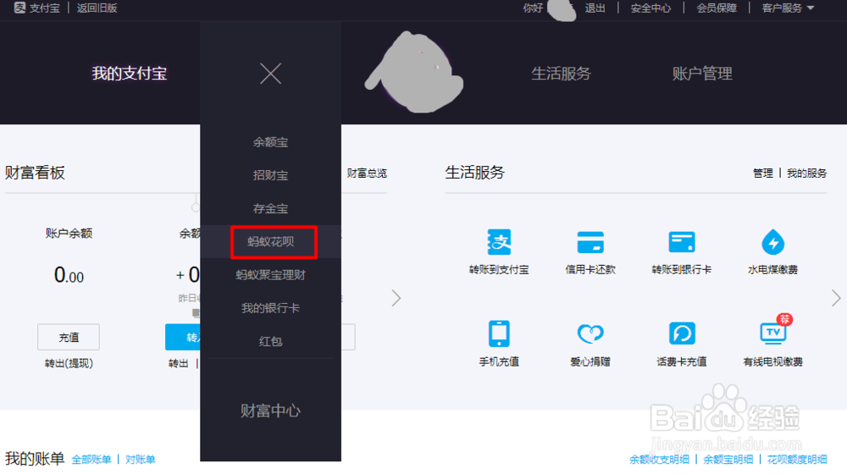
Task: Select 招财宝 in the menu
Action: 271,175
